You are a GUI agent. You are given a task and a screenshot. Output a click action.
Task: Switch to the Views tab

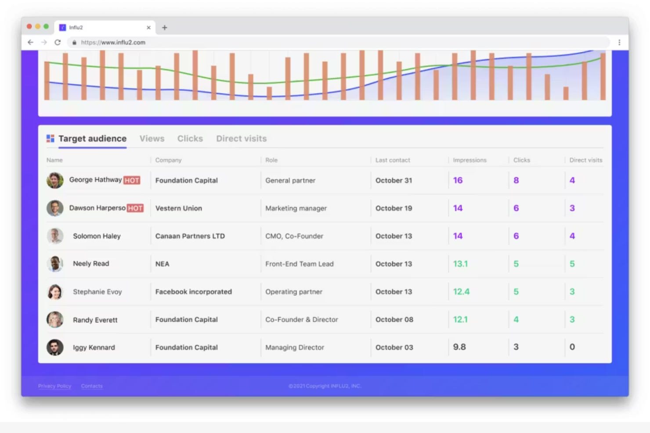pos(152,138)
